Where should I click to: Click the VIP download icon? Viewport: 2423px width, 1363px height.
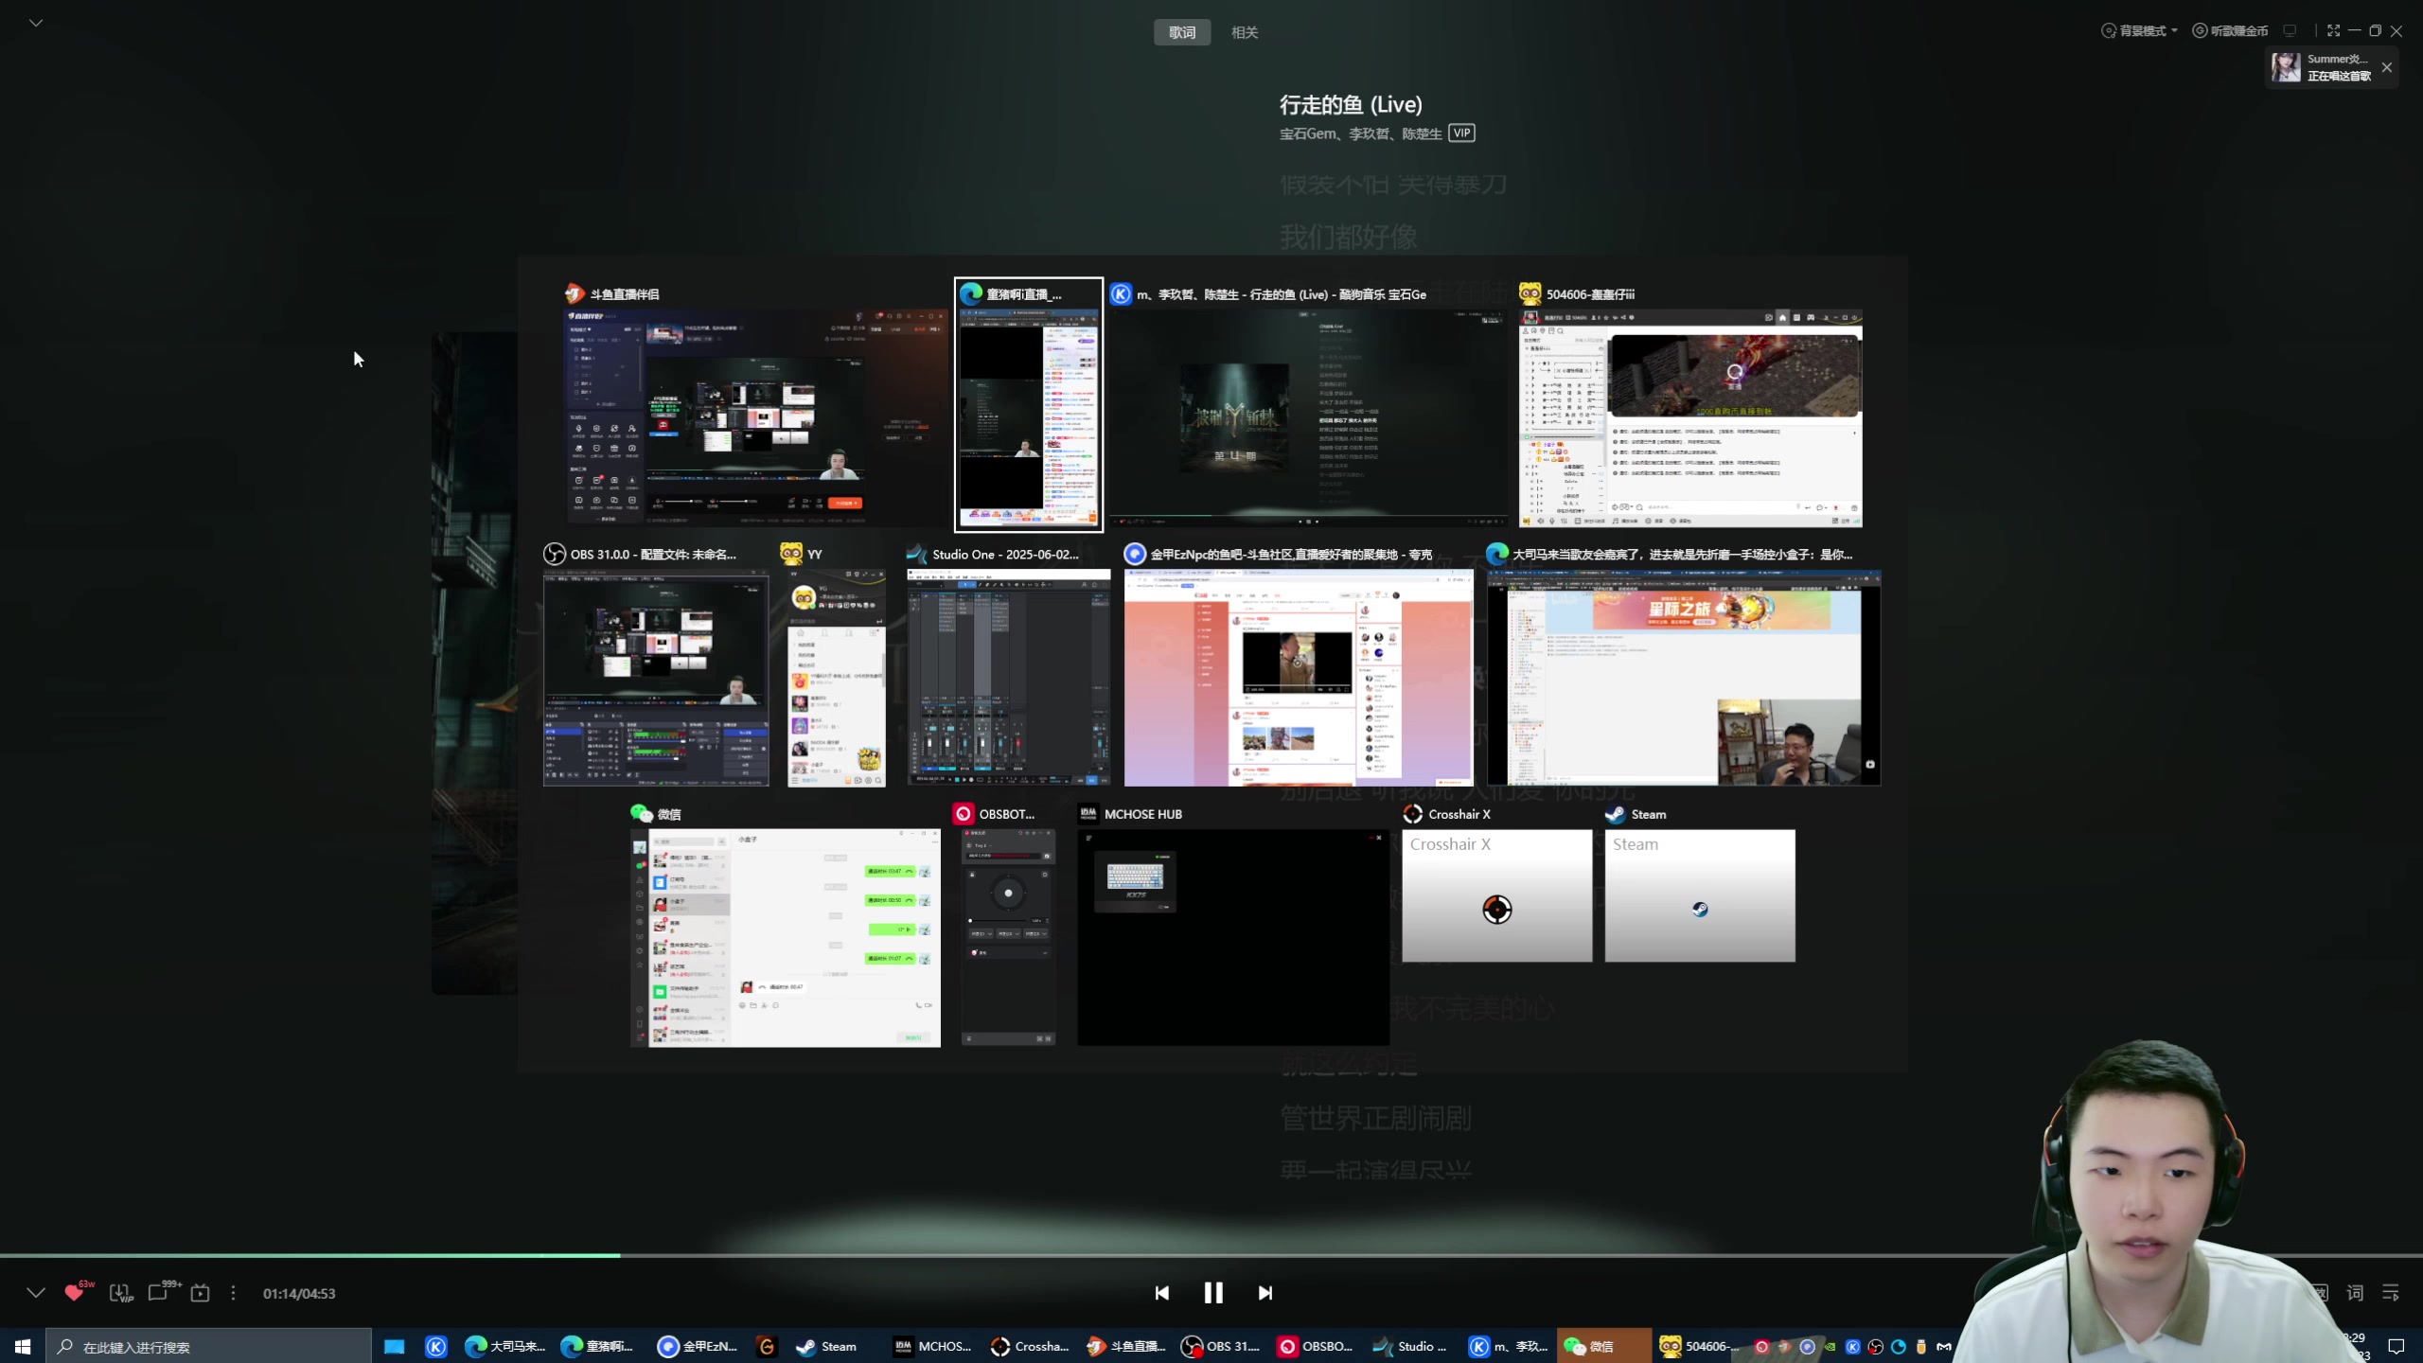coord(120,1293)
